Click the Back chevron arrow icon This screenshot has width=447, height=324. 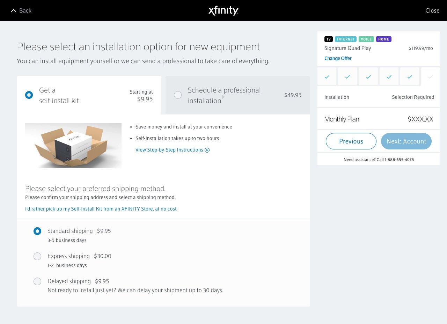click(x=14, y=10)
